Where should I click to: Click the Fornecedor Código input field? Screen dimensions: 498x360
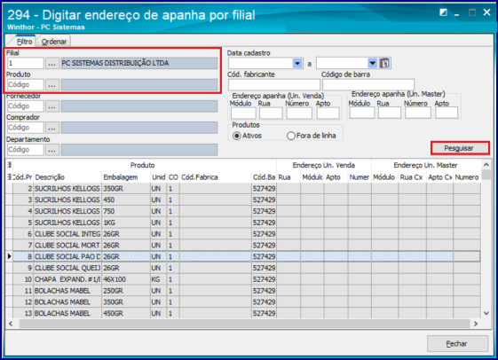(26, 106)
